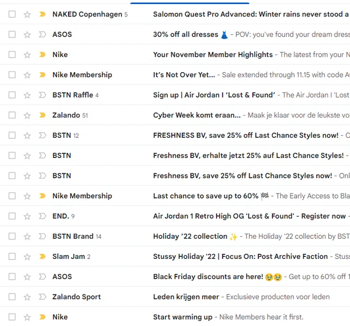Star the END. Air Jordan 1 email
This screenshot has height=326, width=350.
point(27,216)
